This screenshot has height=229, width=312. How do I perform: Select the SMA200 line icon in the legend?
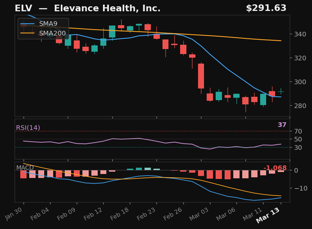click(28, 33)
